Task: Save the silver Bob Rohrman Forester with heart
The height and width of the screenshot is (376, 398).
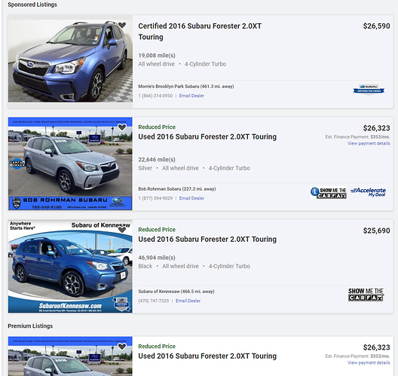Action: (x=122, y=127)
